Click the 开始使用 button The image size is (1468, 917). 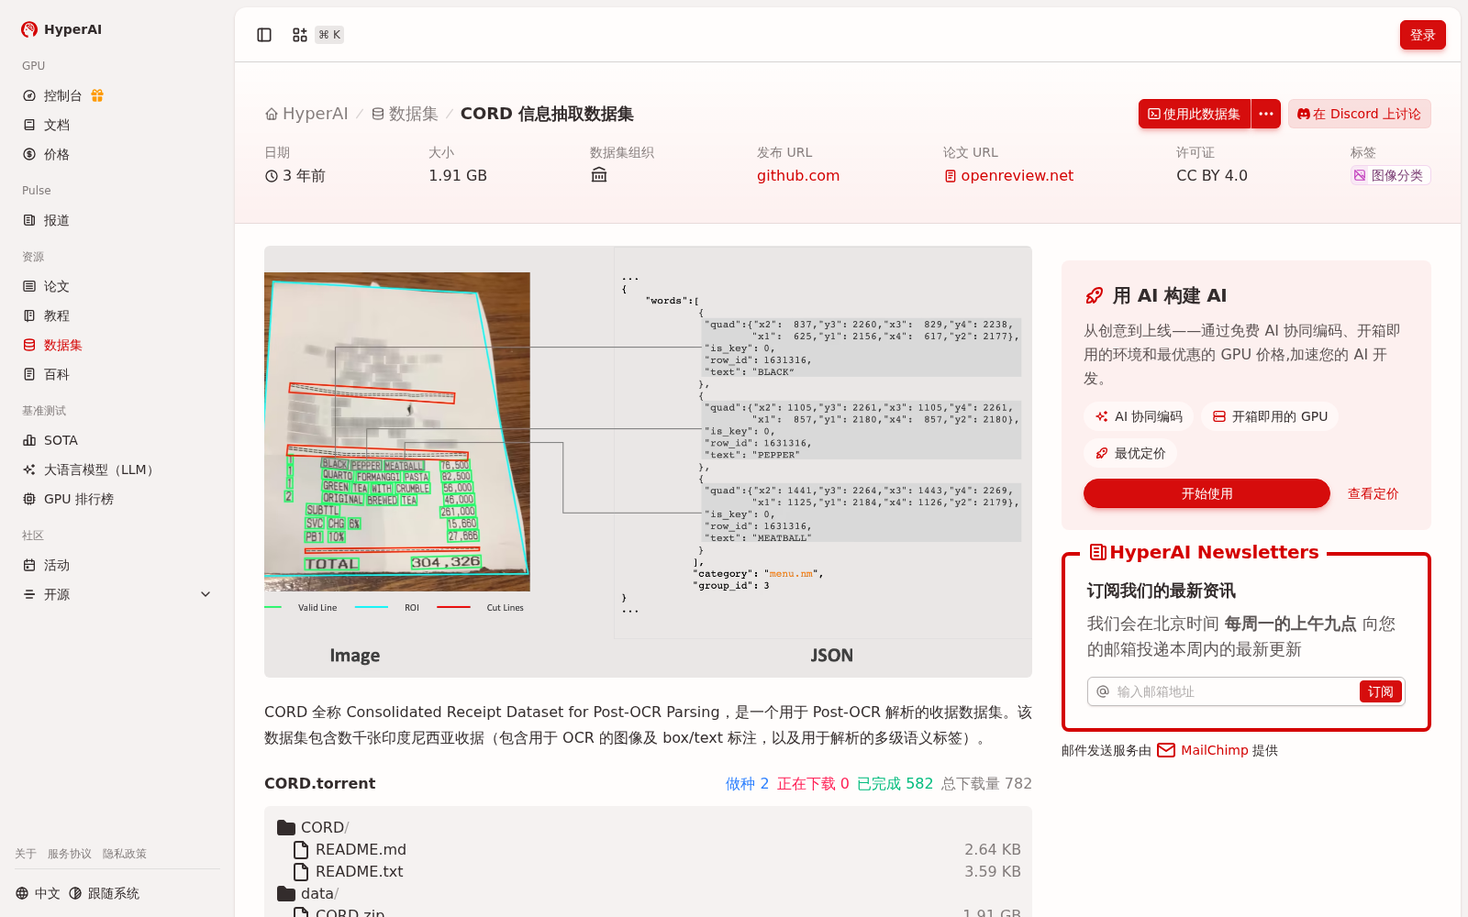[1207, 493]
